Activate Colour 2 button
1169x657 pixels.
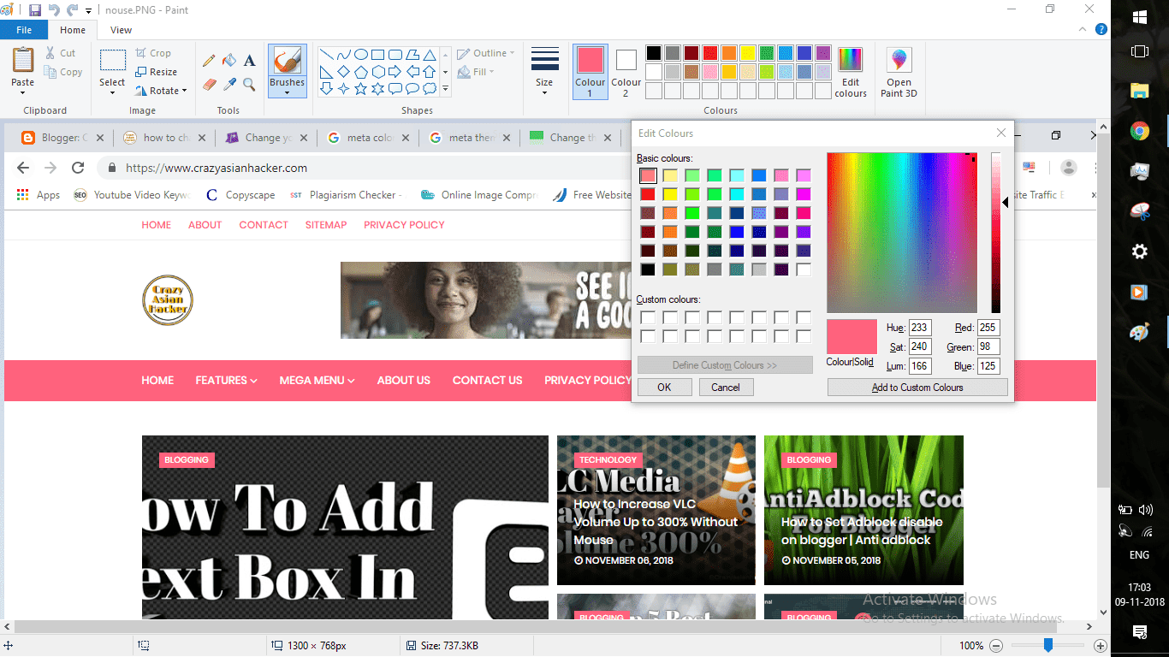(x=626, y=72)
